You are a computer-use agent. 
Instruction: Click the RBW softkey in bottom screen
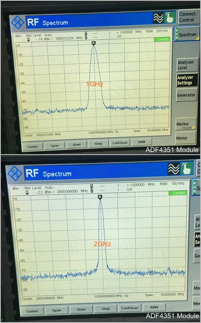click(x=154, y=307)
